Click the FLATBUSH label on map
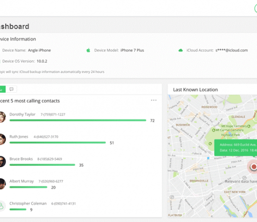257x222 pixels. pos(175,215)
